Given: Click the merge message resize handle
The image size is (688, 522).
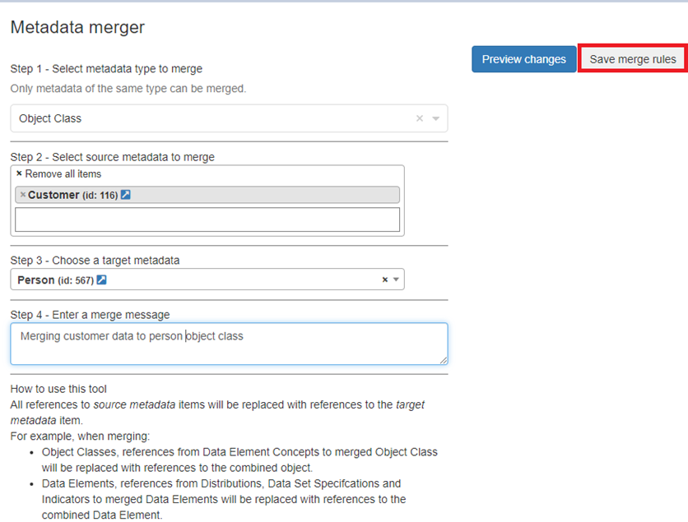Looking at the screenshot, I should tap(444, 360).
